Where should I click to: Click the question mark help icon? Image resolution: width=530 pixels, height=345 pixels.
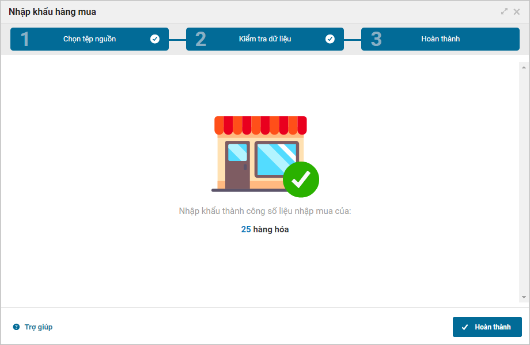point(16,327)
